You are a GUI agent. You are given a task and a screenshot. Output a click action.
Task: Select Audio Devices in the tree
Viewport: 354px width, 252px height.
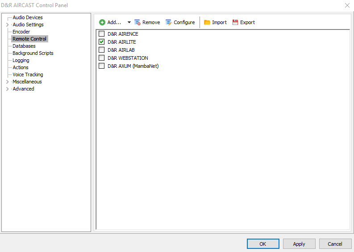[x=28, y=17]
